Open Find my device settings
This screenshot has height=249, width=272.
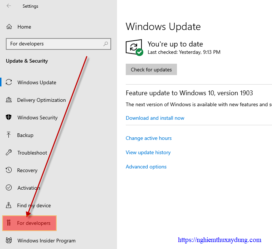pos(34,205)
